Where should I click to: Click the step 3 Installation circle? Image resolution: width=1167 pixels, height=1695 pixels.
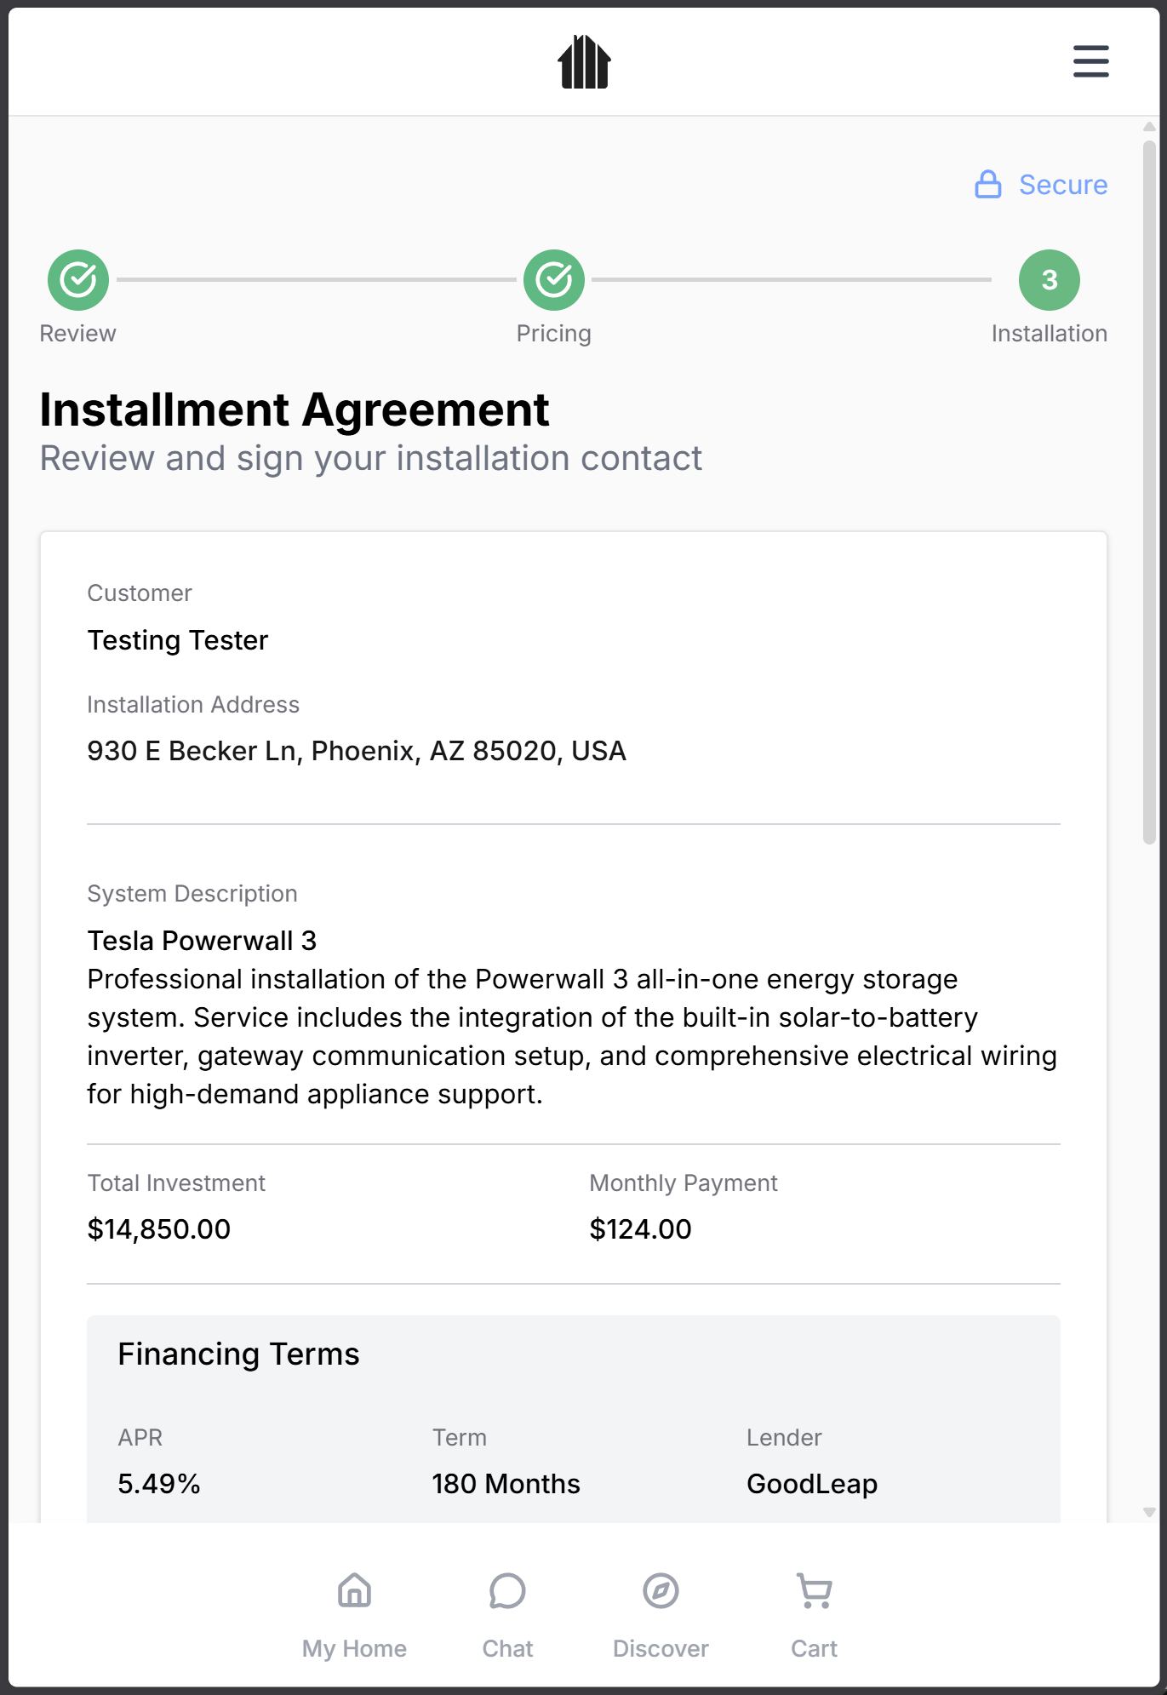point(1049,280)
